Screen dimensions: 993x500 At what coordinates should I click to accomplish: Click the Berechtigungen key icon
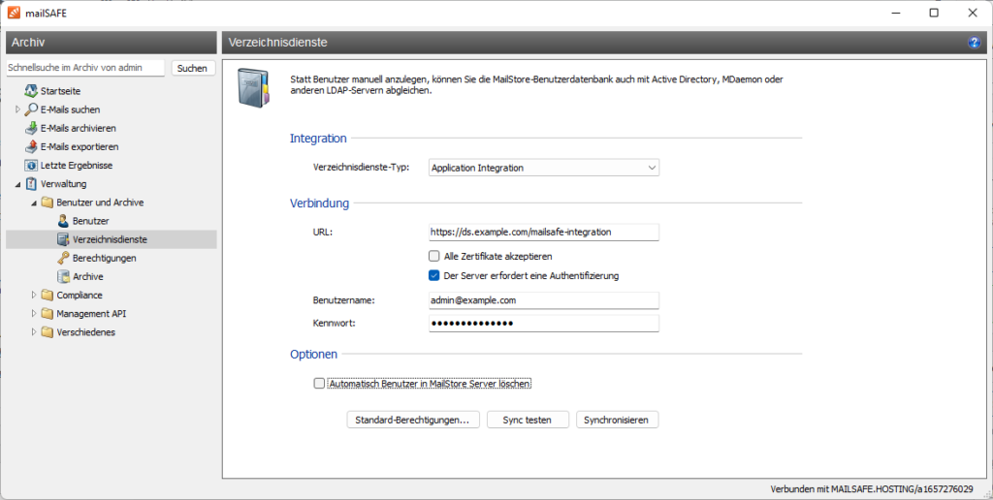[63, 258]
